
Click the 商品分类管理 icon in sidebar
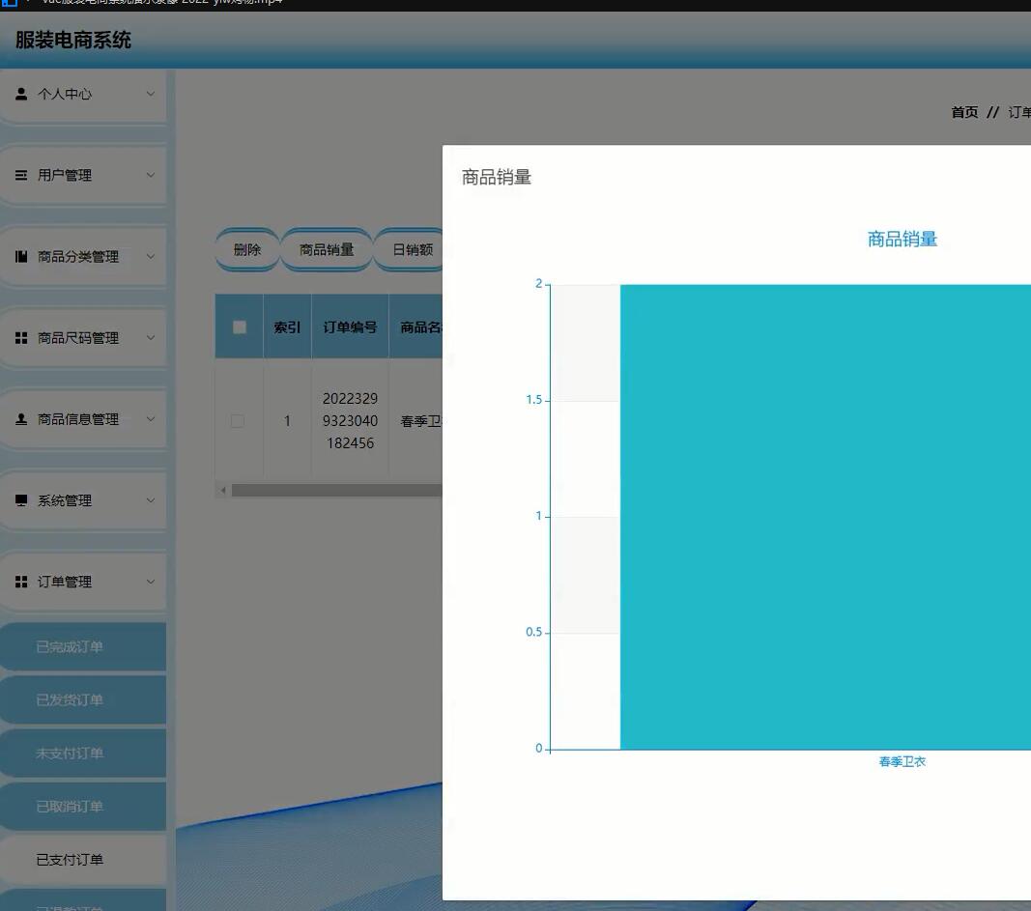(x=21, y=256)
